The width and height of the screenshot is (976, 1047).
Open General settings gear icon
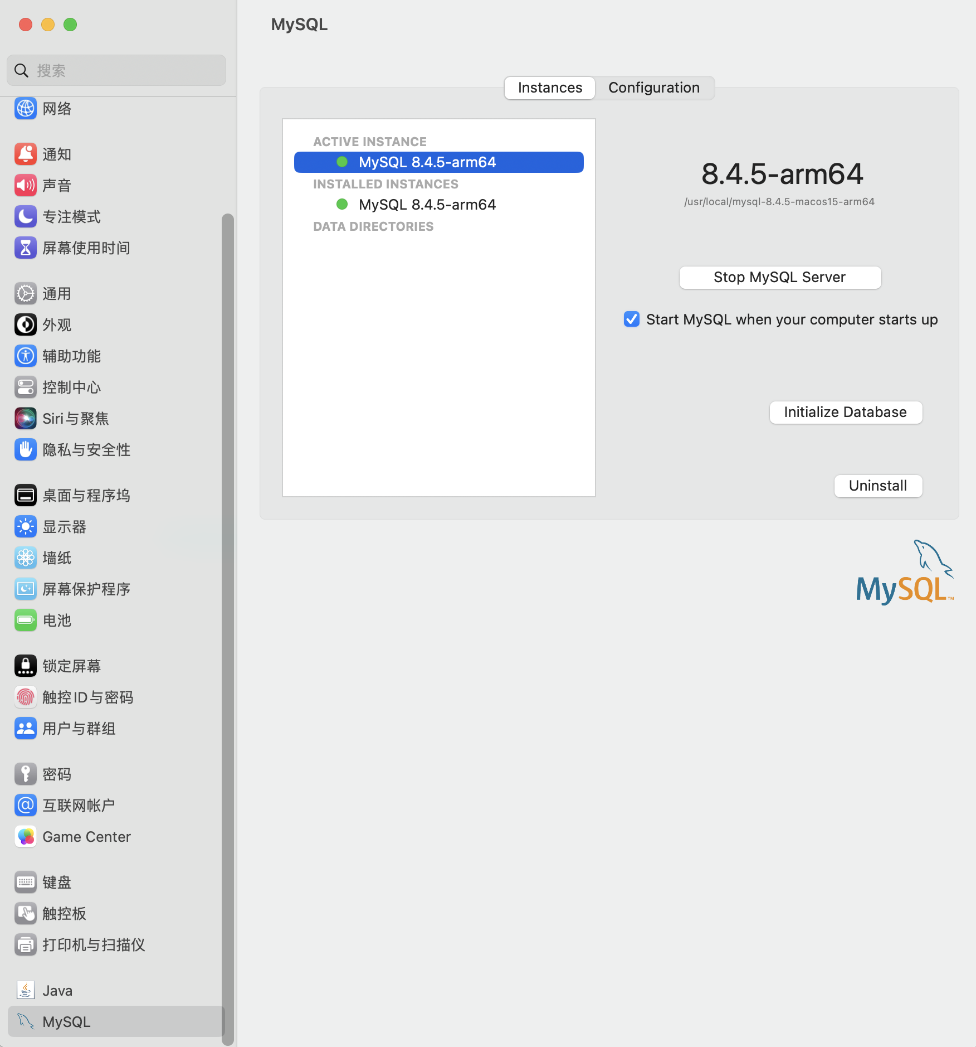(26, 293)
